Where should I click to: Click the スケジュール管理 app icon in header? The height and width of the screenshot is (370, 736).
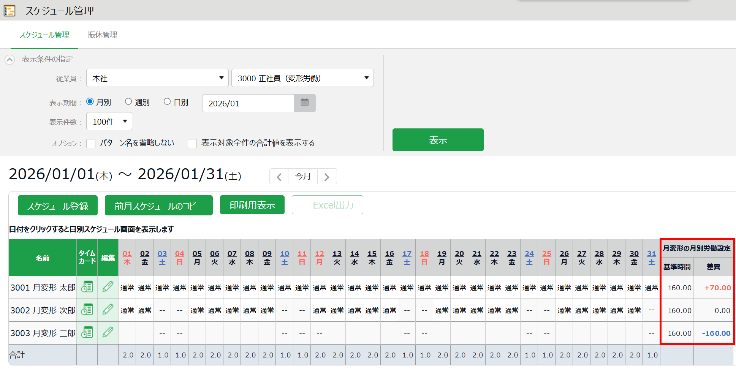pos(9,11)
